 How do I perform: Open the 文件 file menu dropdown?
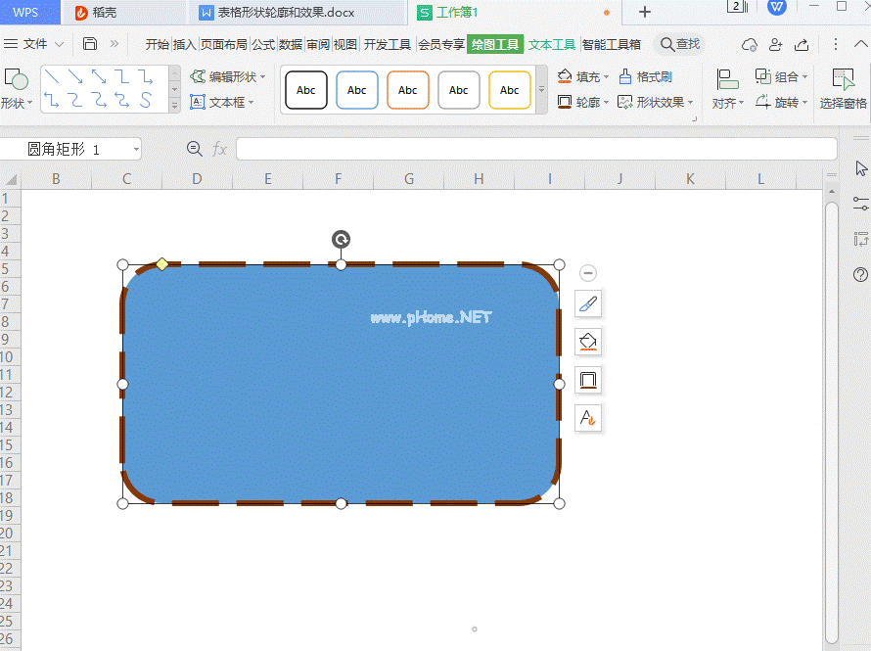(33, 44)
